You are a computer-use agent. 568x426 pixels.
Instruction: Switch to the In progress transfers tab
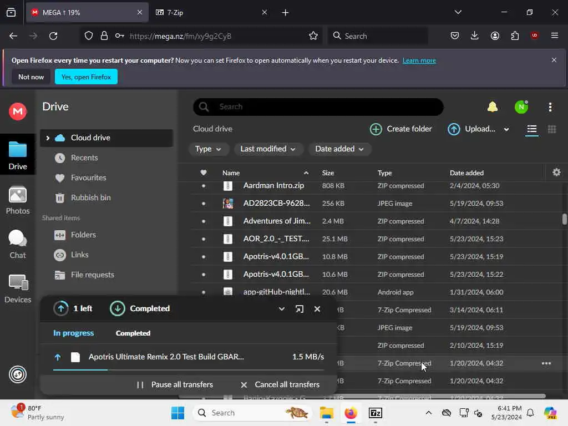point(74,333)
